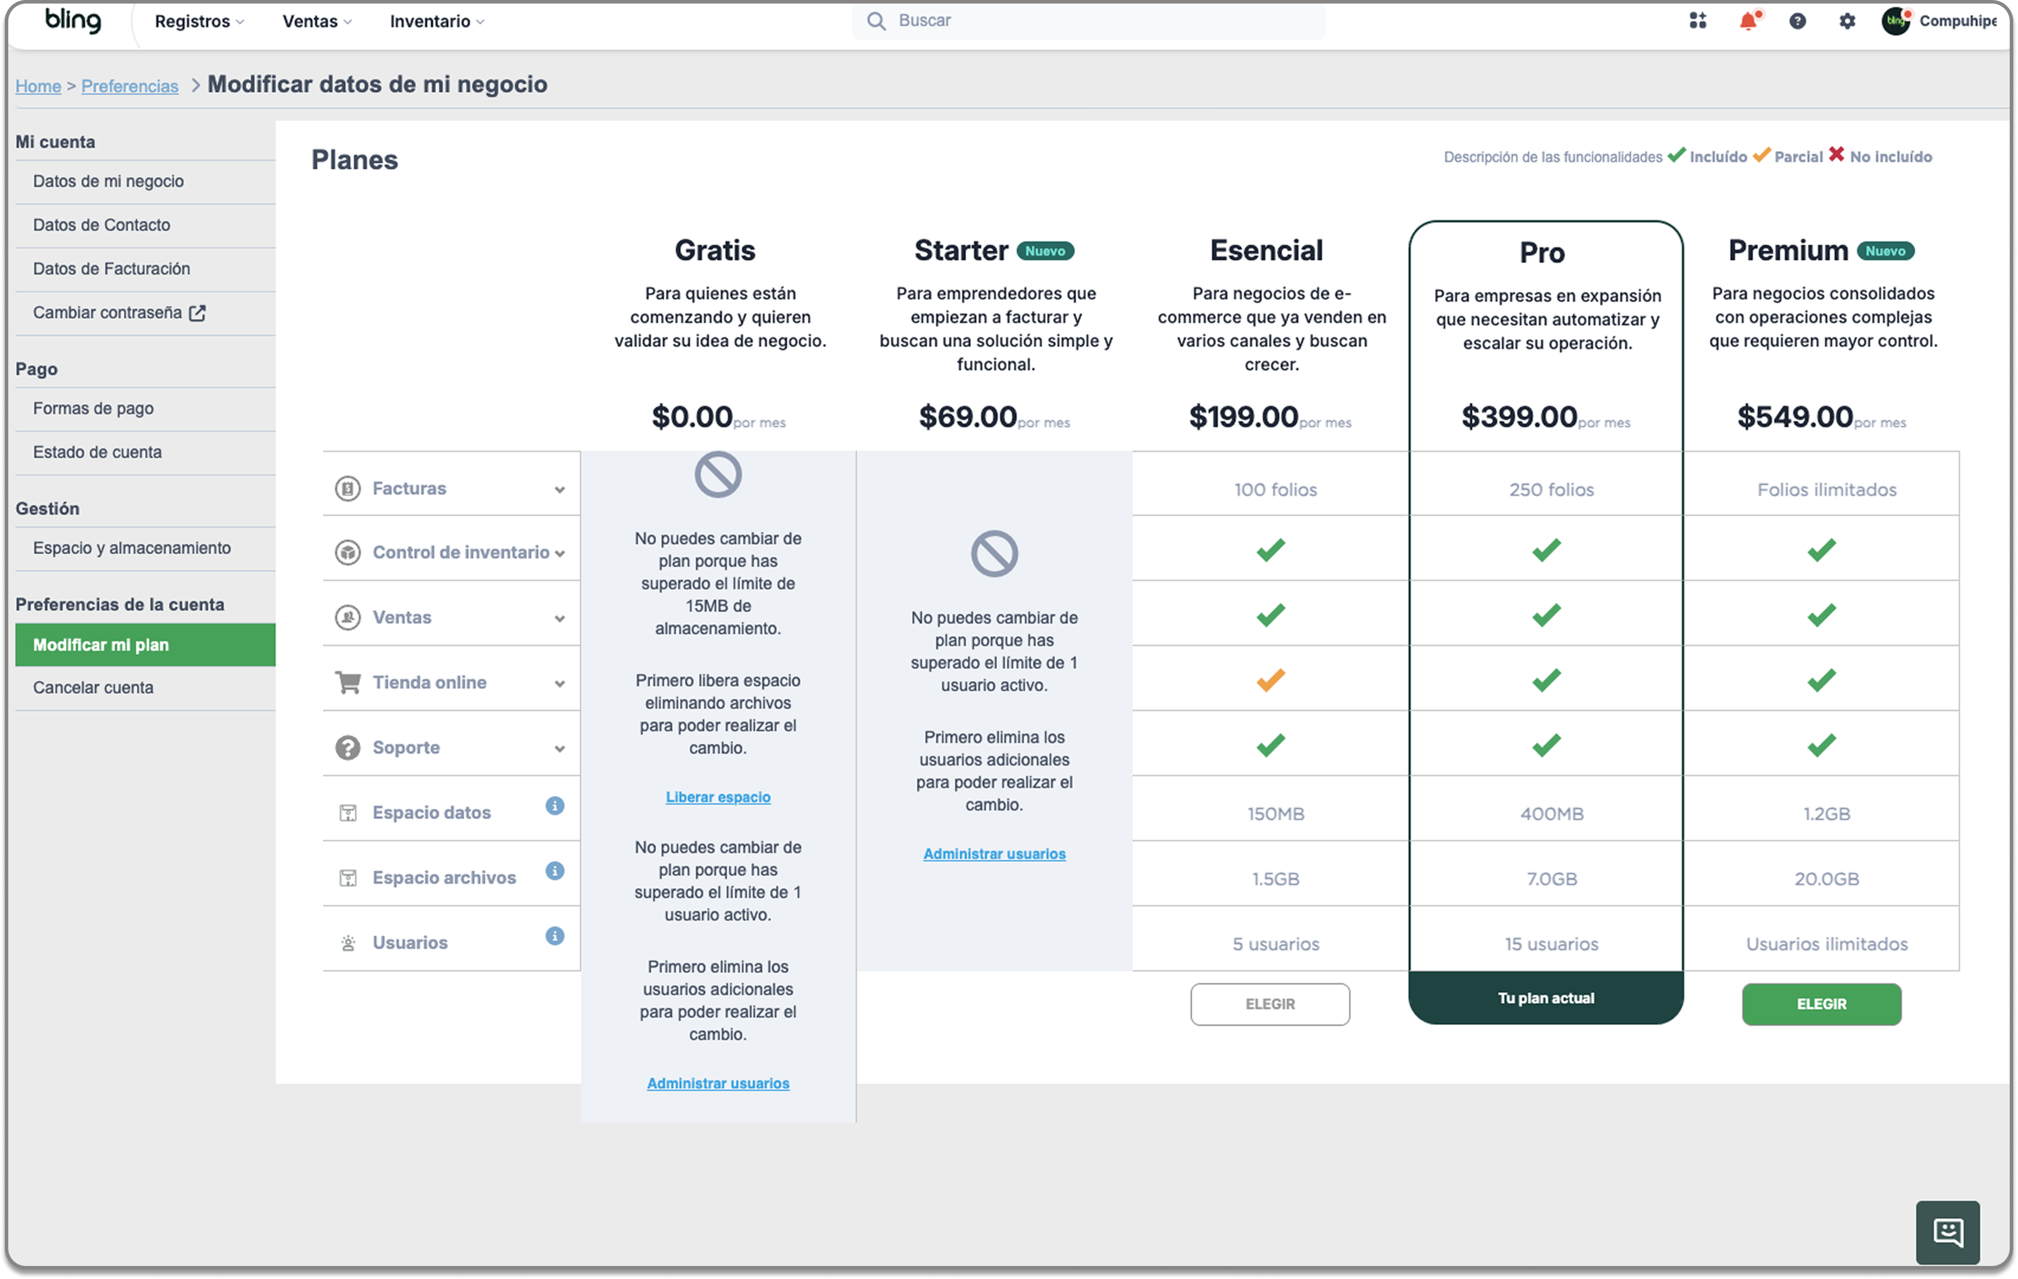Click Administrar usuarios under Gratis plan

point(718,1084)
